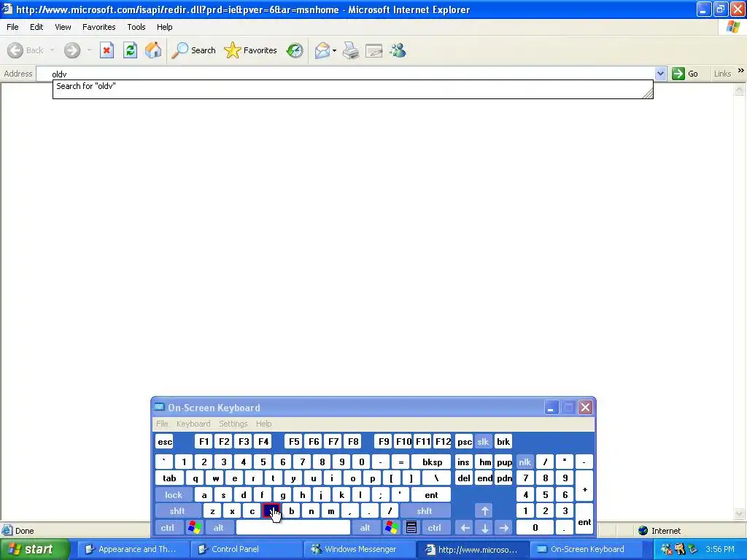The height and width of the screenshot is (560, 747).
Task: Click the Edit page toolbar icon
Action: [374, 50]
